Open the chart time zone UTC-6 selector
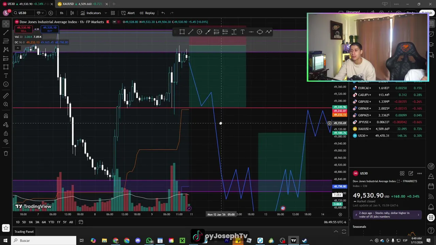The height and width of the screenshot is (245, 436). coord(335,222)
